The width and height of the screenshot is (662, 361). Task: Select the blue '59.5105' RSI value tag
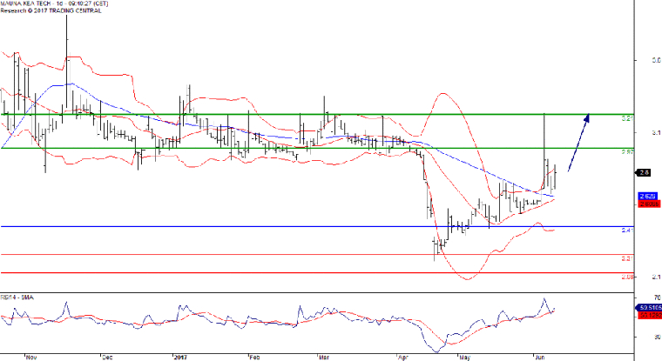point(649,308)
